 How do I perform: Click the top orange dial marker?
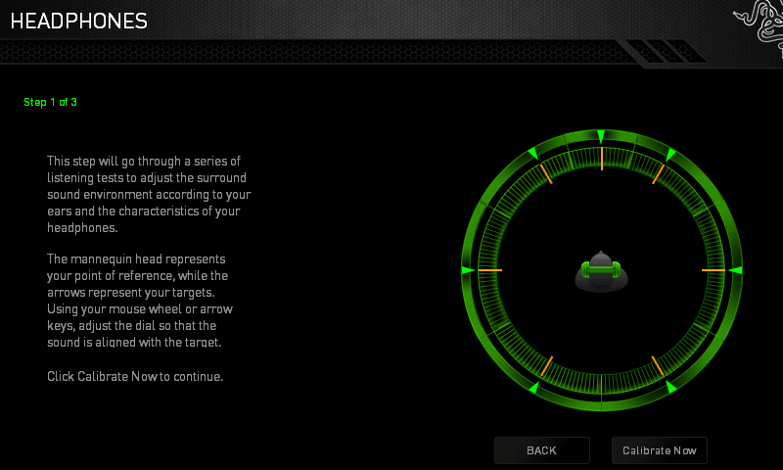pos(602,159)
